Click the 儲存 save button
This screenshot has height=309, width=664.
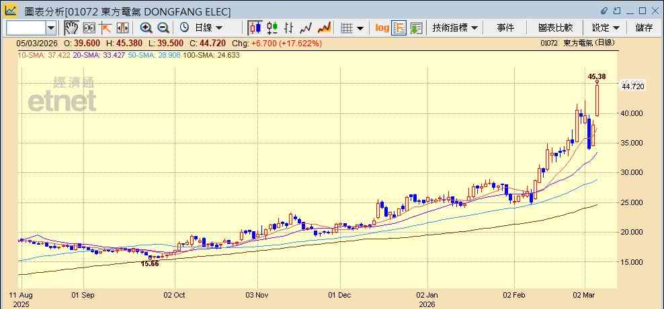tap(644, 28)
